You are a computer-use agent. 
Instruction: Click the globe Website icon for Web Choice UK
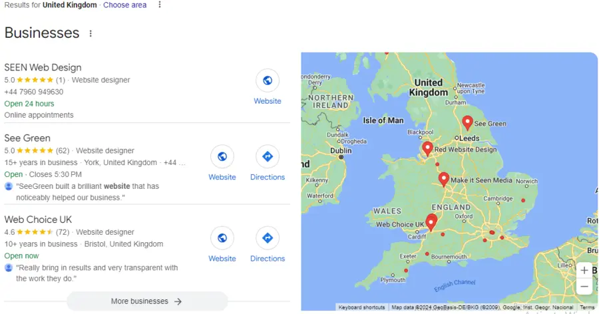tap(222, 238)
